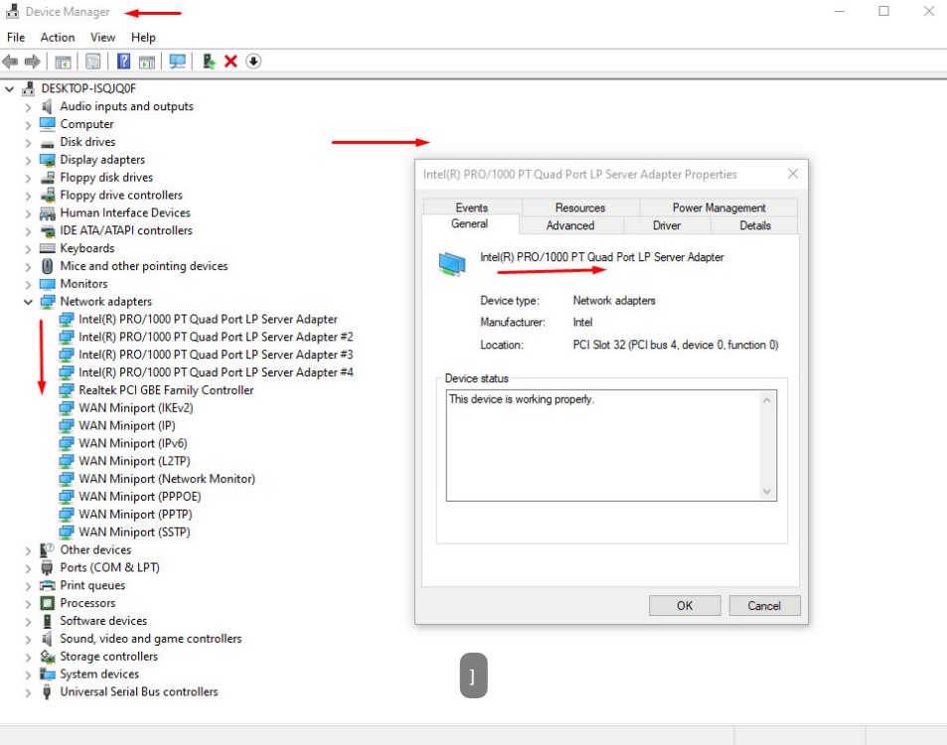Click the Display adapters icon
Screen dimensions: 947x745
47,160
